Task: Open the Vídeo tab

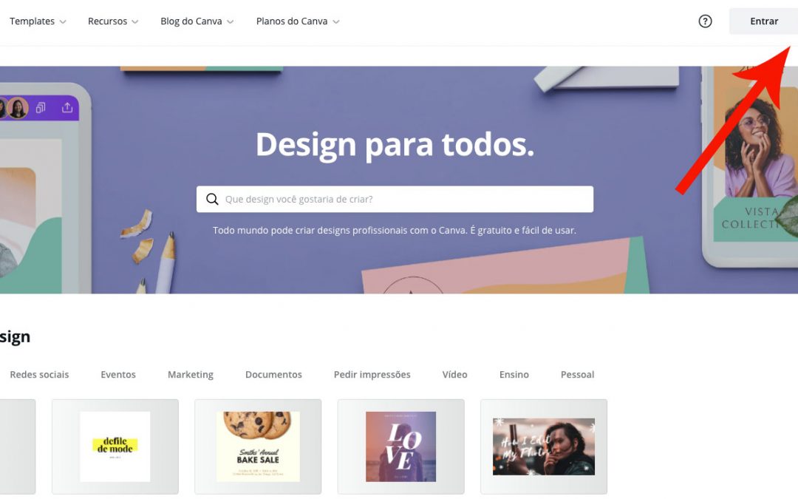Action: coord(454,375)
